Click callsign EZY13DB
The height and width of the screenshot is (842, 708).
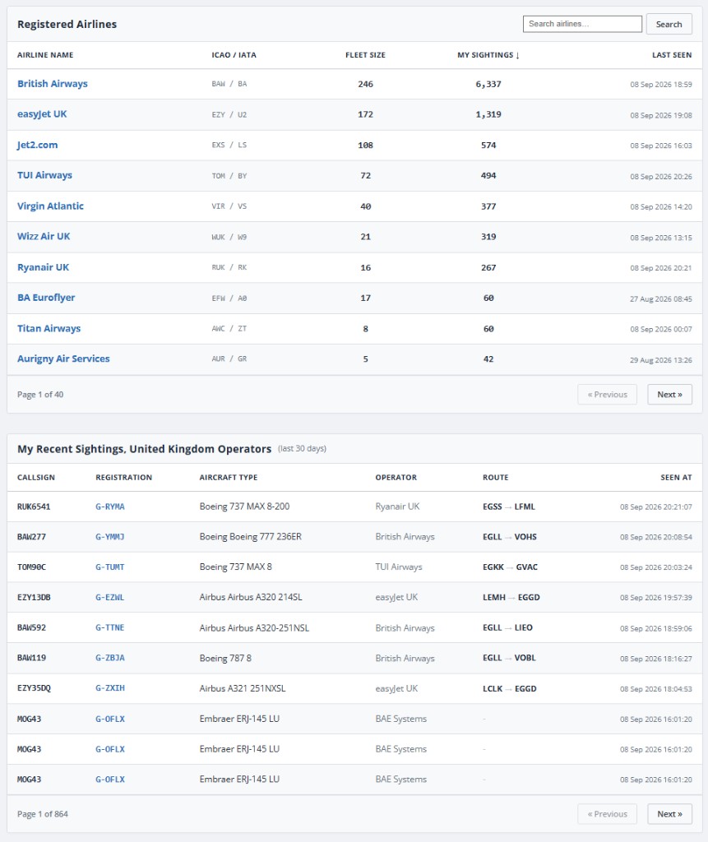click(34, 597)
